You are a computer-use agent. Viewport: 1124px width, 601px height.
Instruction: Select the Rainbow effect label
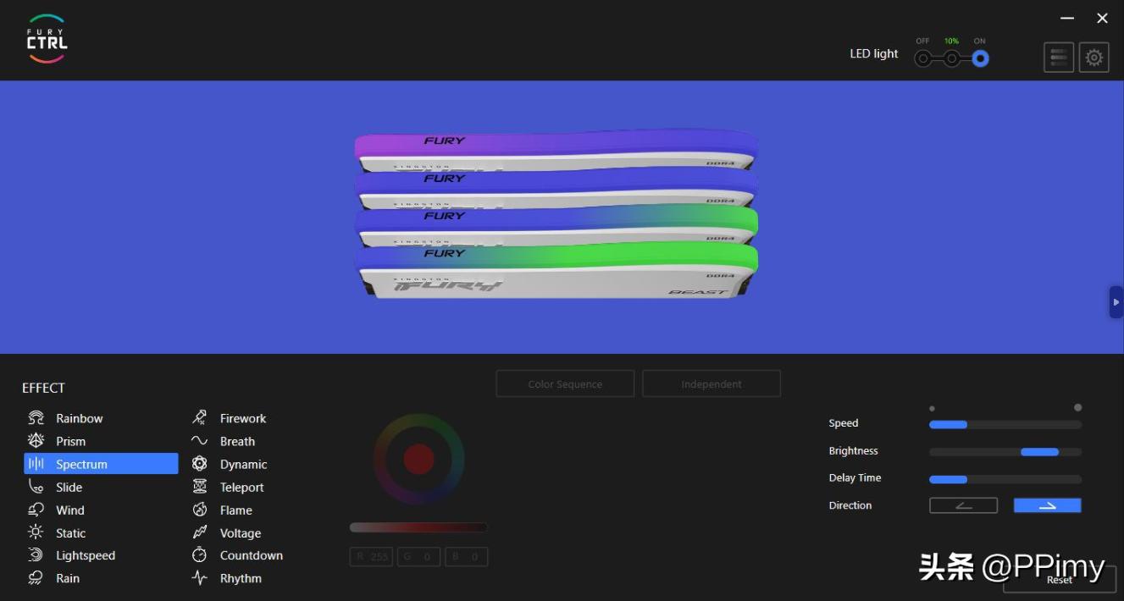pyautogui.click(x=80, y=418)
